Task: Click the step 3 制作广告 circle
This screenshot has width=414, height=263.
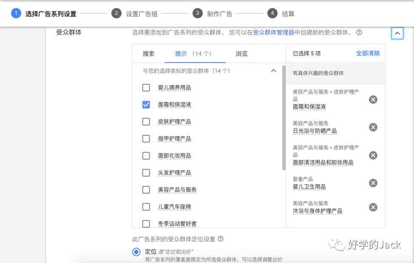Action: click(x=197, y=13)
